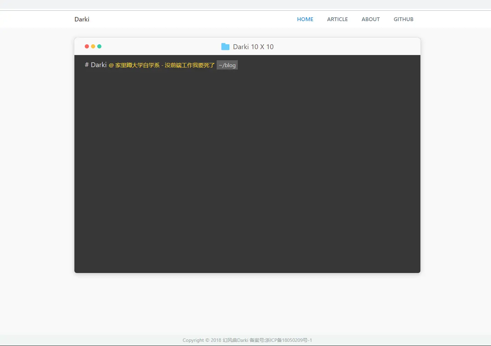Open the ARTICLE nav link
Screen dimensions: 491x346
[337, 19]
